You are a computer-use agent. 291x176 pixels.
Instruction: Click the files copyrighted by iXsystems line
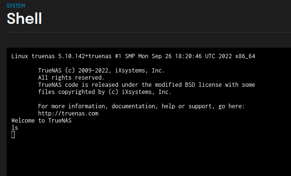tap(104, 92)
